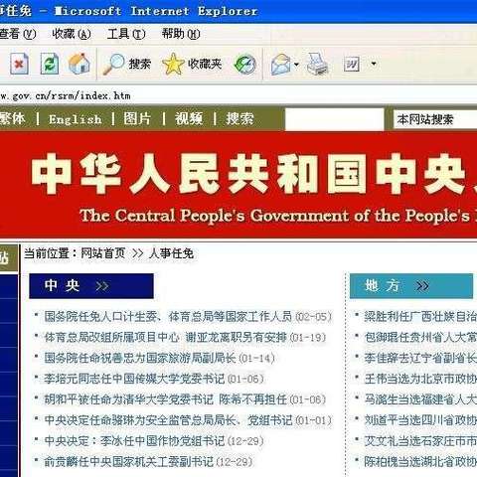Open the 搜索 link in site navigation
The height and width of the screenshot is (477, 477).
tap(239, 118)
